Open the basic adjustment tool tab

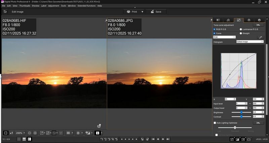218,20
